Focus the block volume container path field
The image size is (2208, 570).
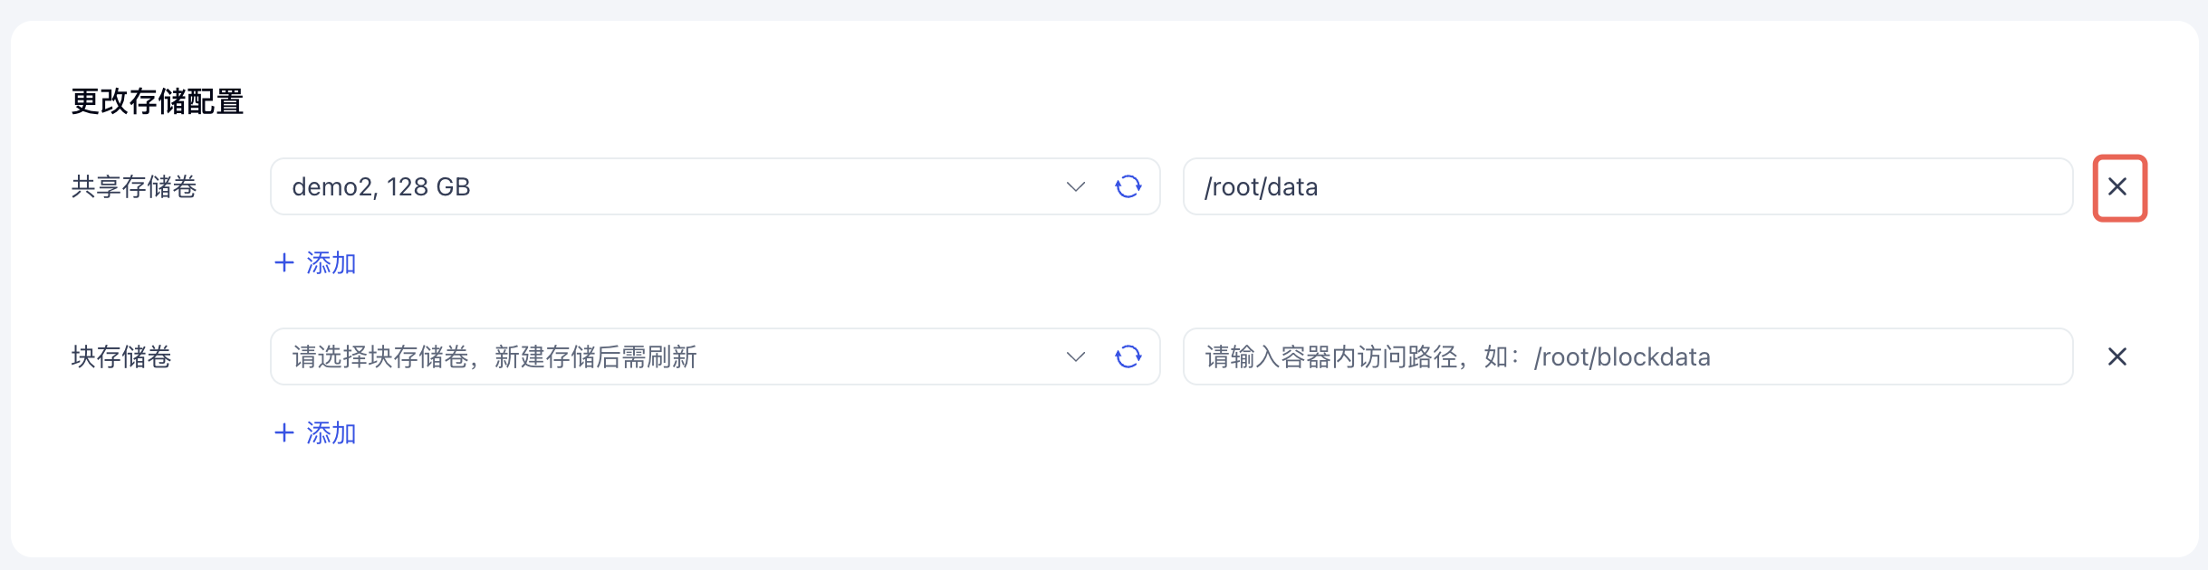pyautogui.click(x=1627, y=356)
